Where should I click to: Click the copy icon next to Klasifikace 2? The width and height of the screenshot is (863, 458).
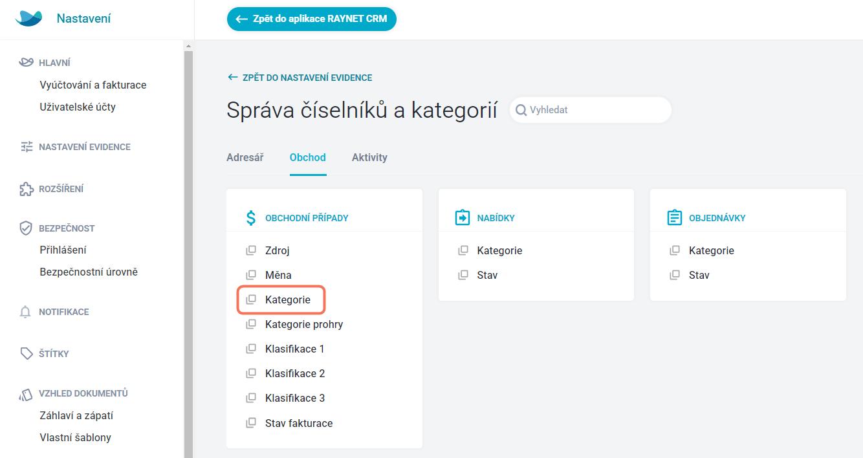pyautogui.click(x=251, y=373)
